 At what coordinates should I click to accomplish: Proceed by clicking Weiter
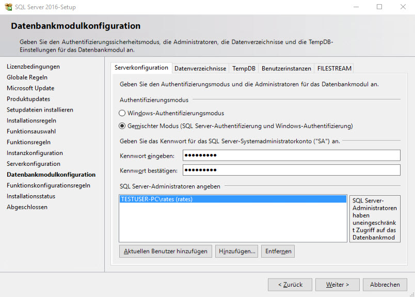point(337,285)
